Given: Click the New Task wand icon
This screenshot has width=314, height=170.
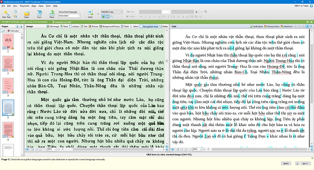Looking at the screenshot, I should [6, 13].
